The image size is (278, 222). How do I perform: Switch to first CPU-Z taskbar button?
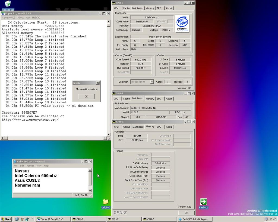pyautogui.click(x=88, y=219)
